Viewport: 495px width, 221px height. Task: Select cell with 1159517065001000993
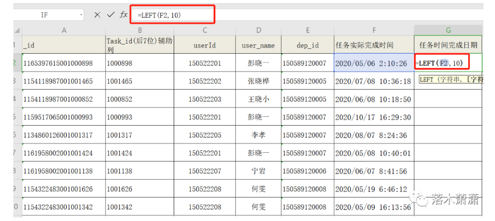pos(64,117)
